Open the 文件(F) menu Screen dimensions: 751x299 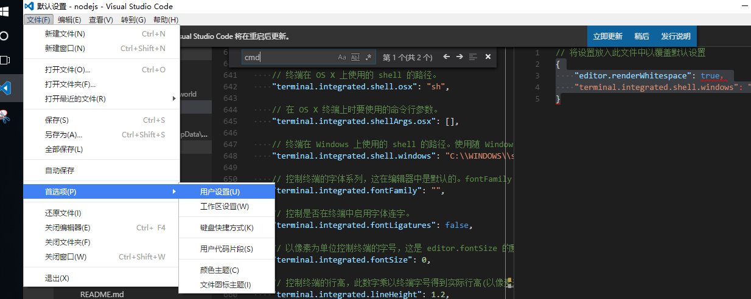coord(38,20)
